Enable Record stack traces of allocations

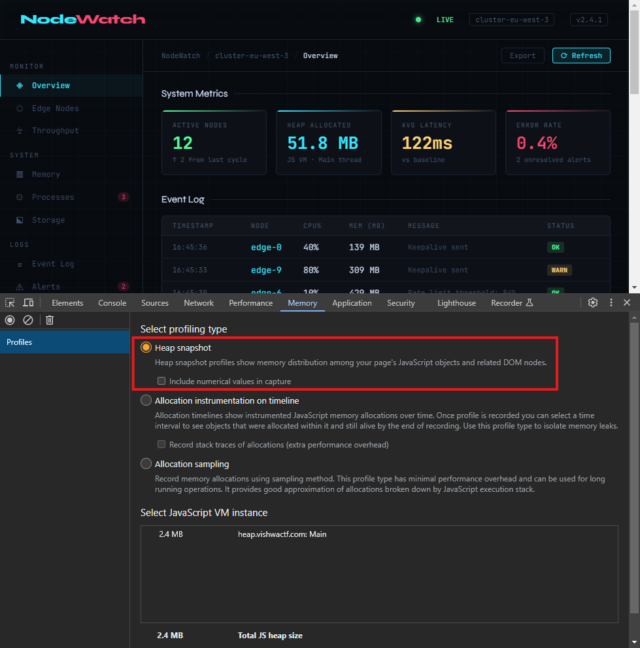coord(161,444)
